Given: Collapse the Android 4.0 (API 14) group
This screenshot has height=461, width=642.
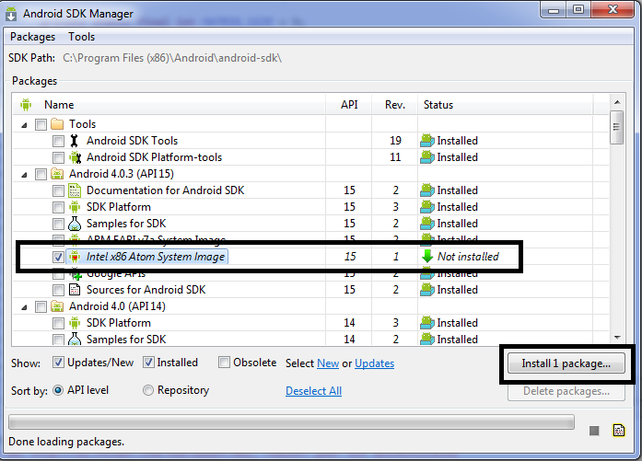Looking at the screenshot, I should click(23, 306).
